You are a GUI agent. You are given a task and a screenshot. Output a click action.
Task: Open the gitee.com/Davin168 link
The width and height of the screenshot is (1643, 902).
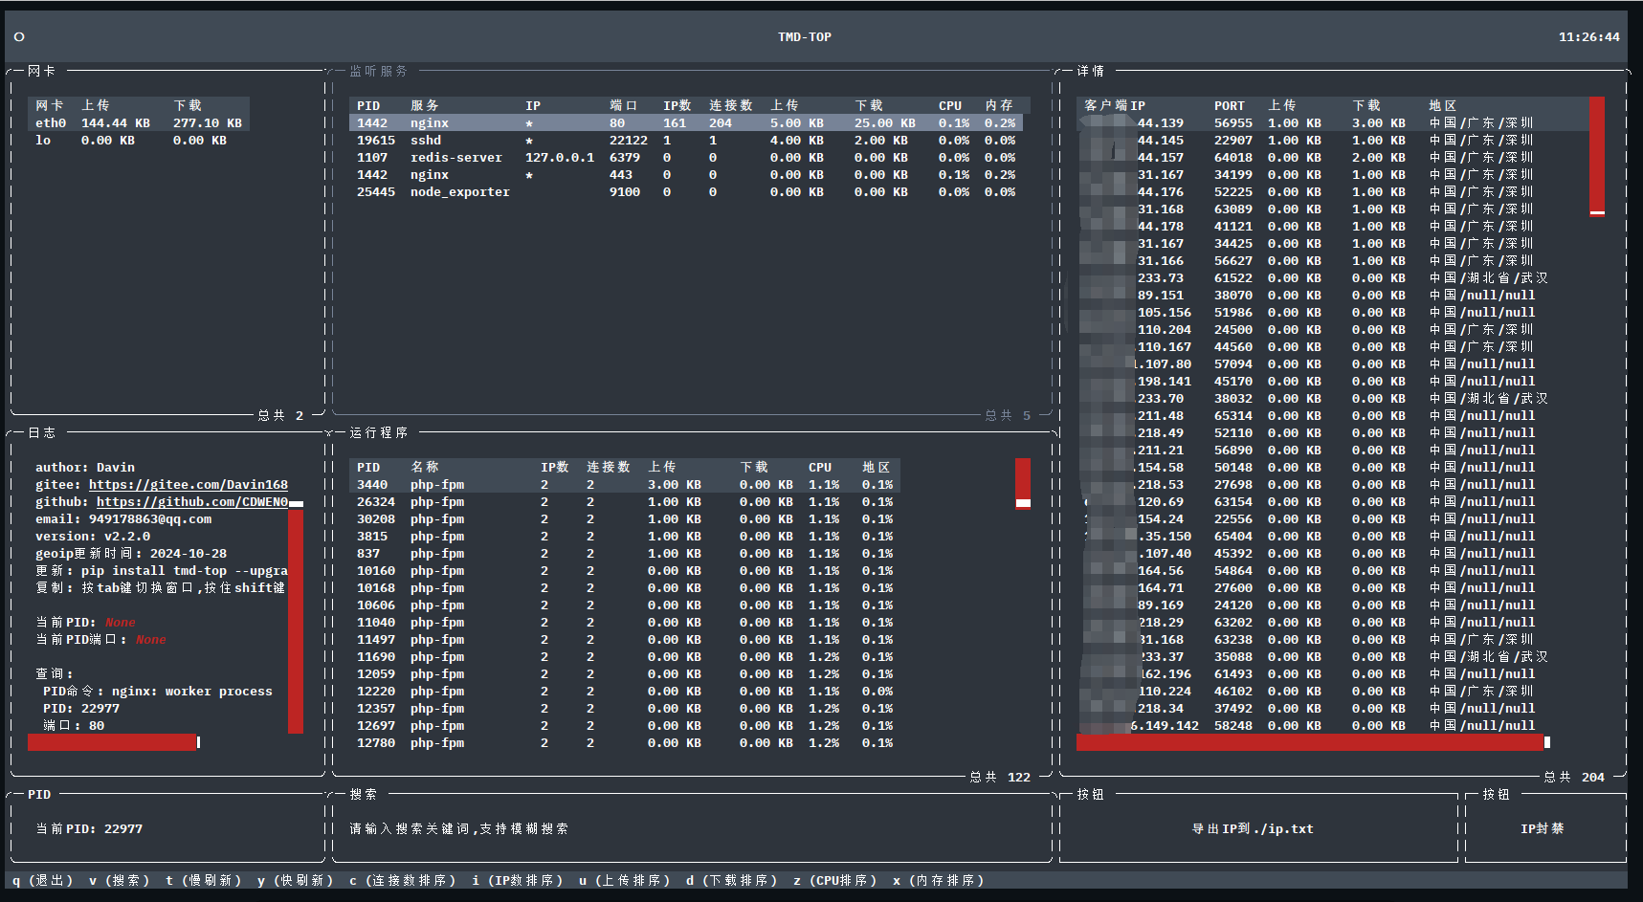[189, 485]
